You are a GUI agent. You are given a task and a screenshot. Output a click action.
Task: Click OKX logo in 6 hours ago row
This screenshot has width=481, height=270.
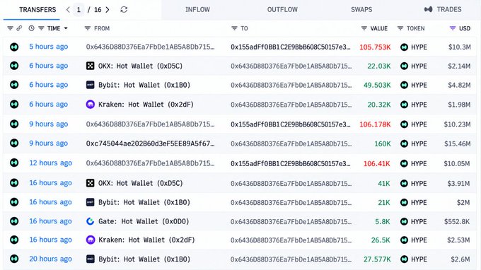tap(91, 66)
